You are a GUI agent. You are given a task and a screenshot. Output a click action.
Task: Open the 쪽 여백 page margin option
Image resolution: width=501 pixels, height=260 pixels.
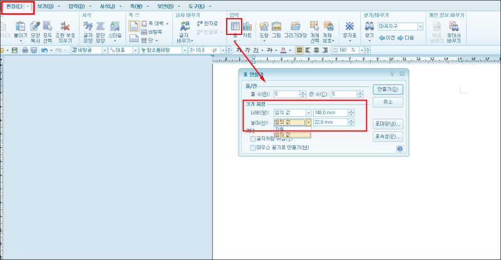[155, 24]
